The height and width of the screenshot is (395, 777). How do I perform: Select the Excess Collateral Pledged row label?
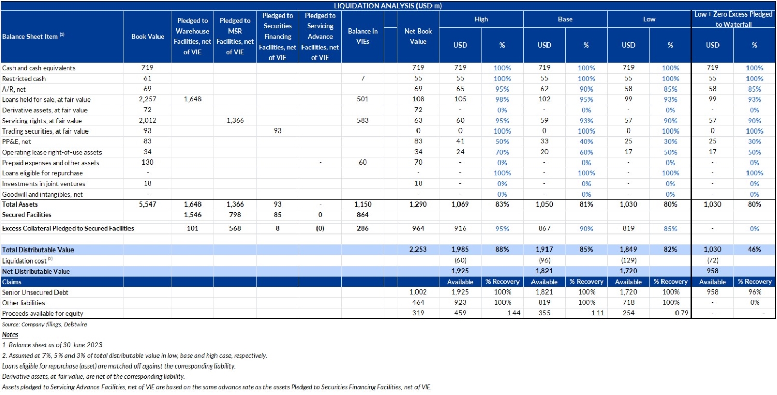[68, 228]
